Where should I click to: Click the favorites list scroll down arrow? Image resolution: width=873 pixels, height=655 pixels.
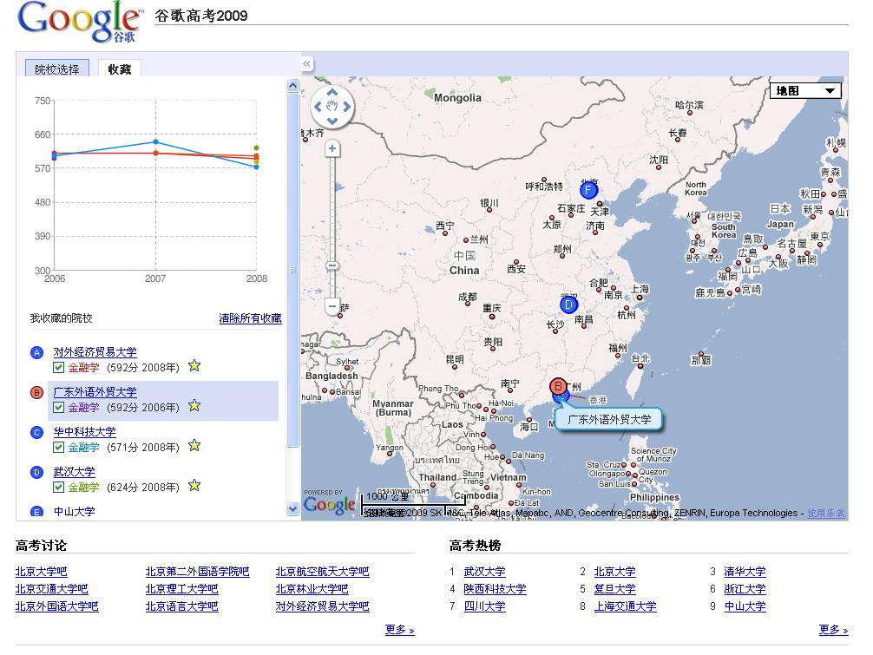click(292, 510)
